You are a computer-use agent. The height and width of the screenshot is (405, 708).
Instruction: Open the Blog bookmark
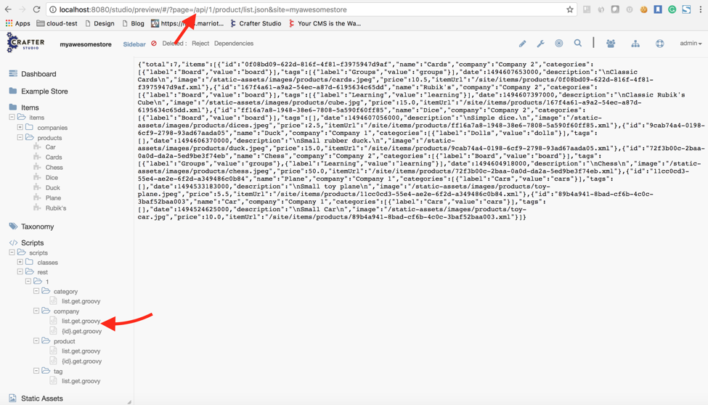pos(133,23)
